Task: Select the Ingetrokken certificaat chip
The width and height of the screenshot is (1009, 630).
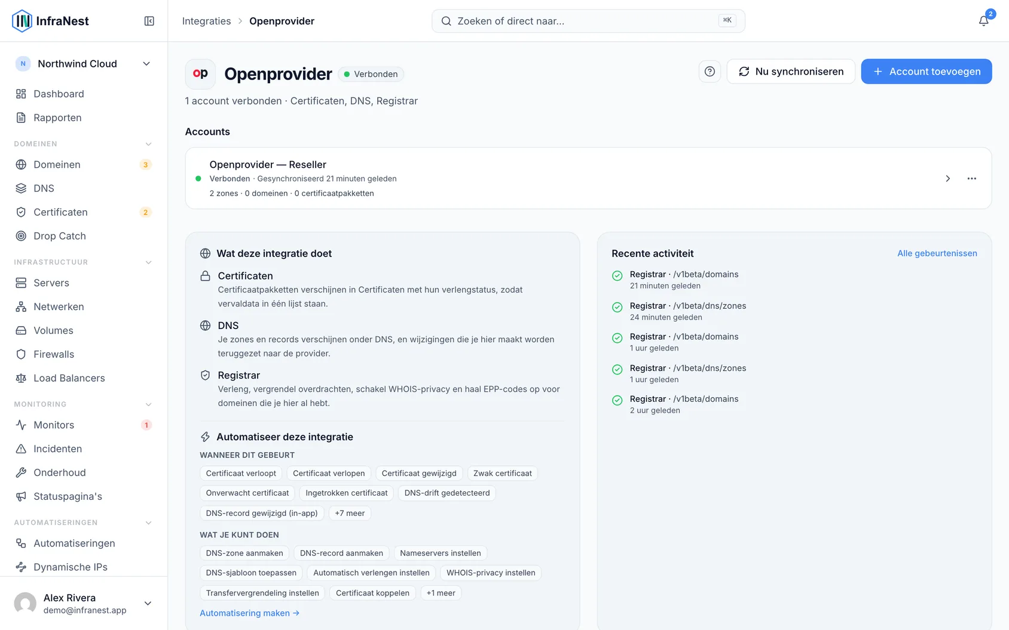Action: pyautogui.click(x=346, y=493)
